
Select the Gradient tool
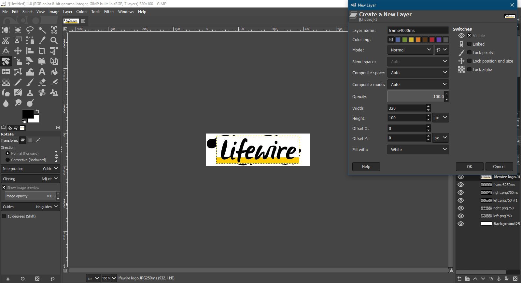point(6,82)
